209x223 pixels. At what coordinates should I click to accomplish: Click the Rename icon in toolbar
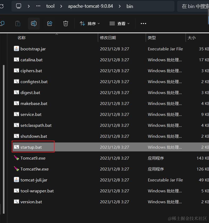tap(34, 23)
